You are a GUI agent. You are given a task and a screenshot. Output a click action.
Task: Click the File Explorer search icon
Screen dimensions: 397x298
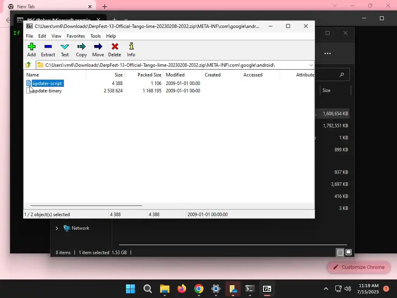coord(342,74)
